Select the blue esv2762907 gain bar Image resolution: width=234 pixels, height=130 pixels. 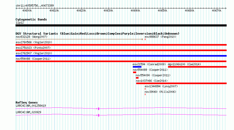click(x=121, y=56)
